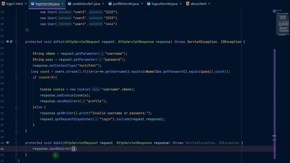Click the else keyword on line 34
Screen dimensions: 290x163
(38, 107)
